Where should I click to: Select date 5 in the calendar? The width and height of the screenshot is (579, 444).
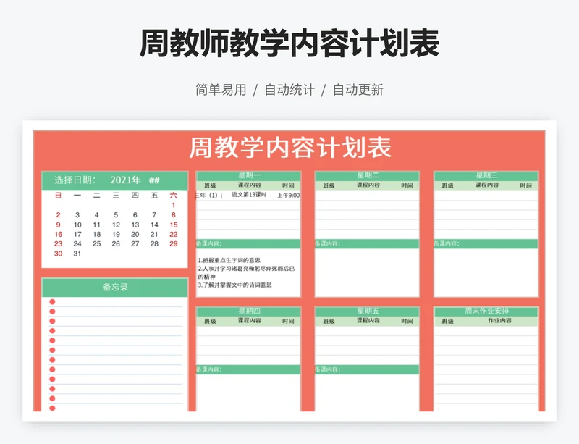[116, 215]
